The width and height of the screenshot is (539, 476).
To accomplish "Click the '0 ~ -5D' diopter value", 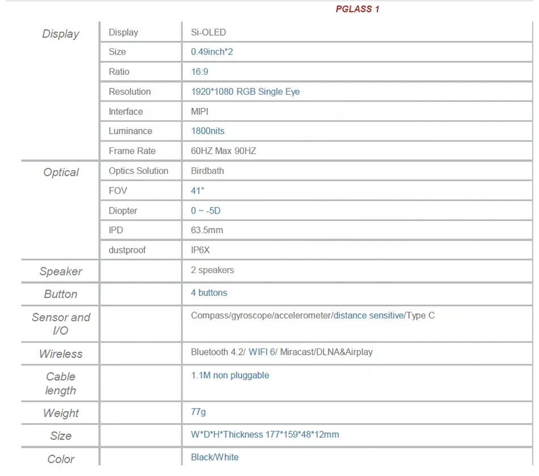I will pyautogui.click(x=206, y=211).
